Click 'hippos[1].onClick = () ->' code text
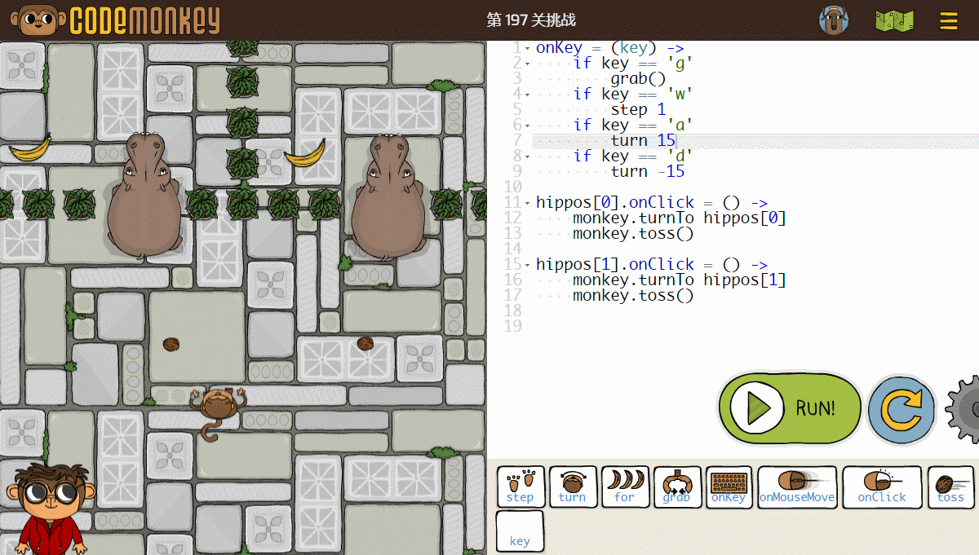Viewport: 979px width, 555px height. pos(652,264)
